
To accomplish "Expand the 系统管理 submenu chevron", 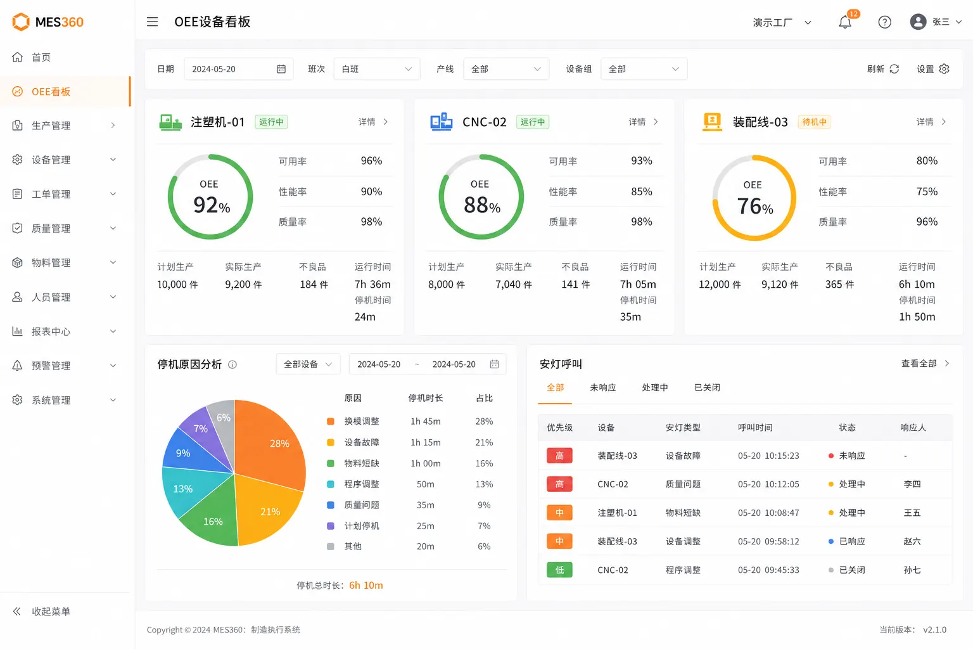I will click(x=113, y=400).
